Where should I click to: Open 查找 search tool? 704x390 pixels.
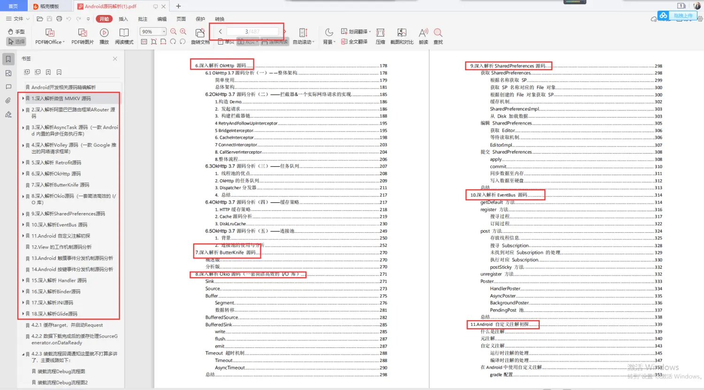pyautogui.click(x=438, y=37)
